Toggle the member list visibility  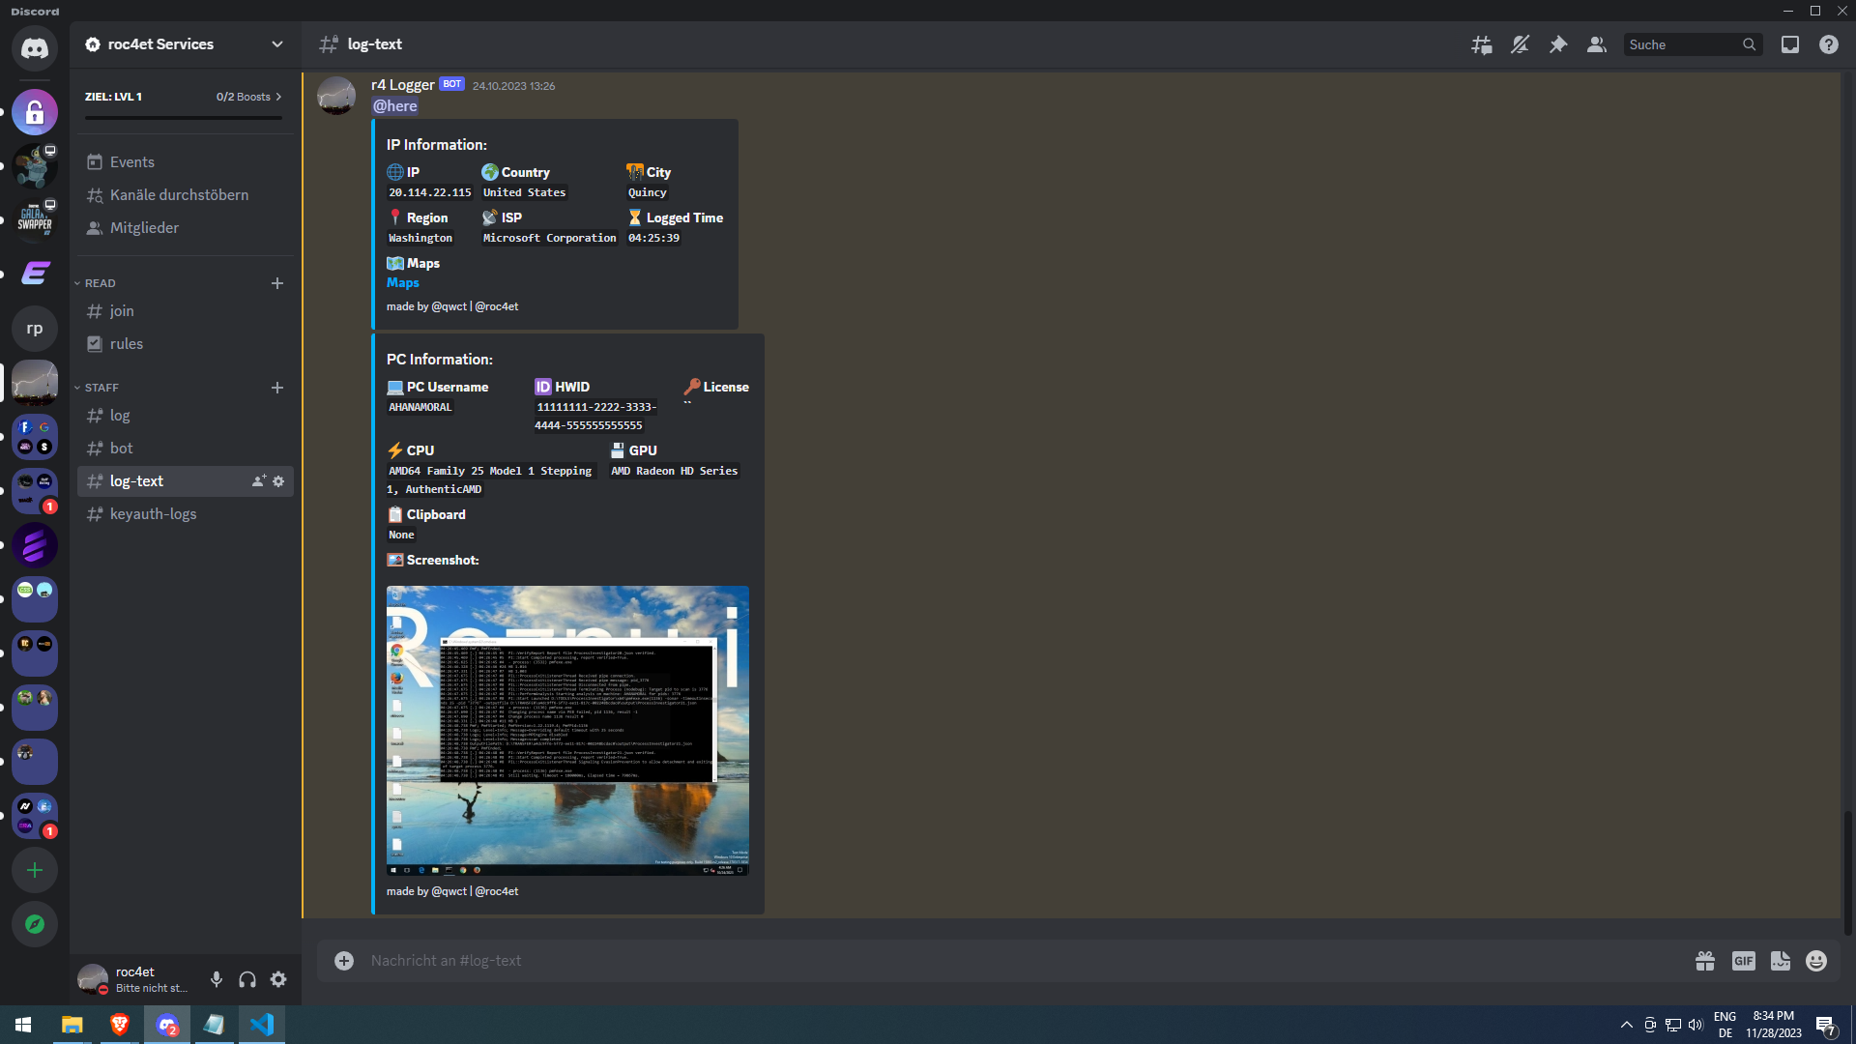(1596, 44)
